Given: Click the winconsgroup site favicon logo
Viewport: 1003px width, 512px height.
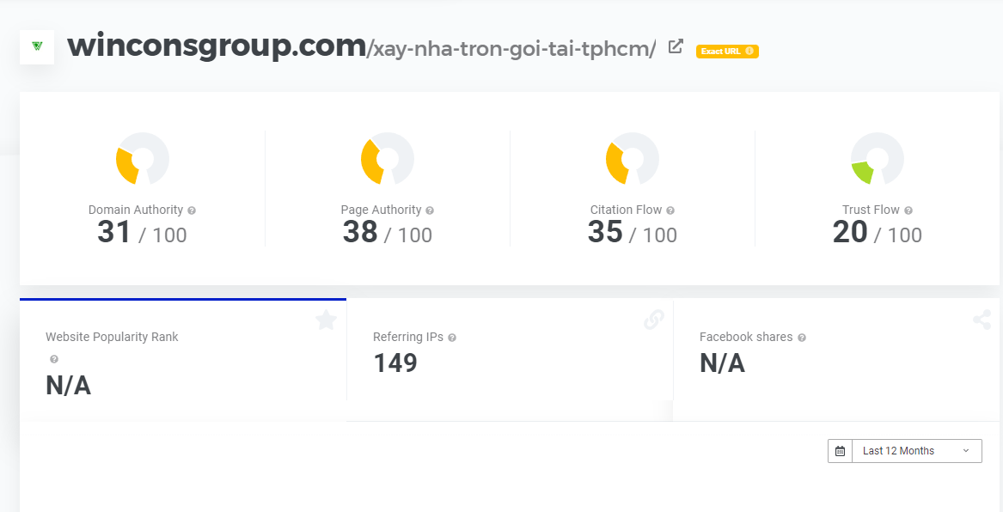Looking at the screenshot, I should 37,46.
